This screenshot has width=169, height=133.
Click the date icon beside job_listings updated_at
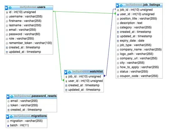[x=118, y=37]
